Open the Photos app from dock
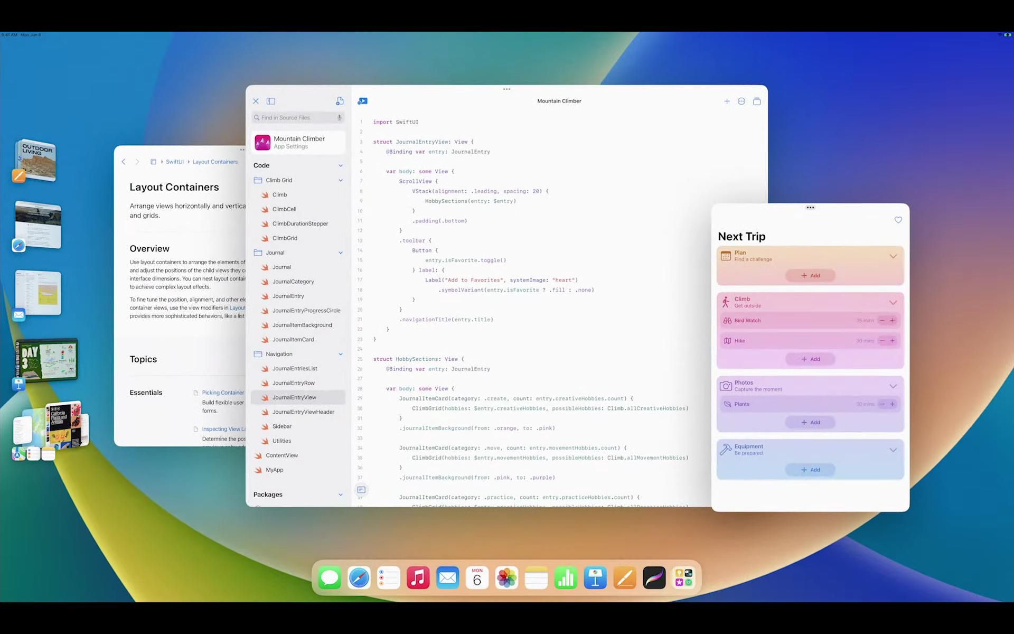1014x634 pixels. click(x=506, y=578)
